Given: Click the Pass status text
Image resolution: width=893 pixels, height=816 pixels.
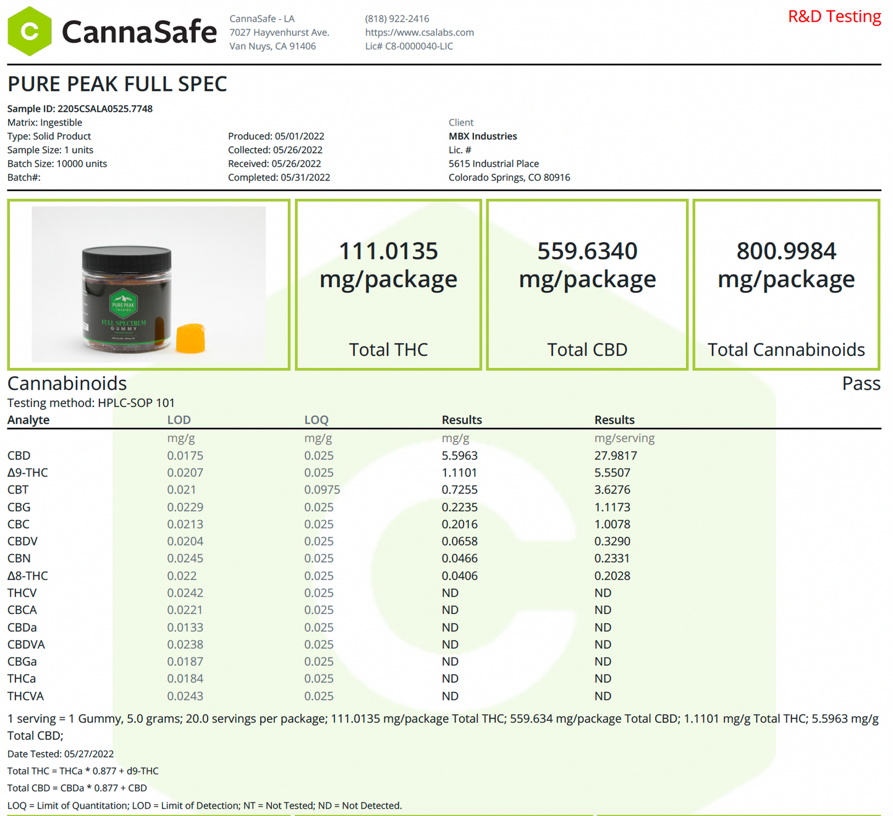Looking at the screenshot, I should tap(861, 384).
